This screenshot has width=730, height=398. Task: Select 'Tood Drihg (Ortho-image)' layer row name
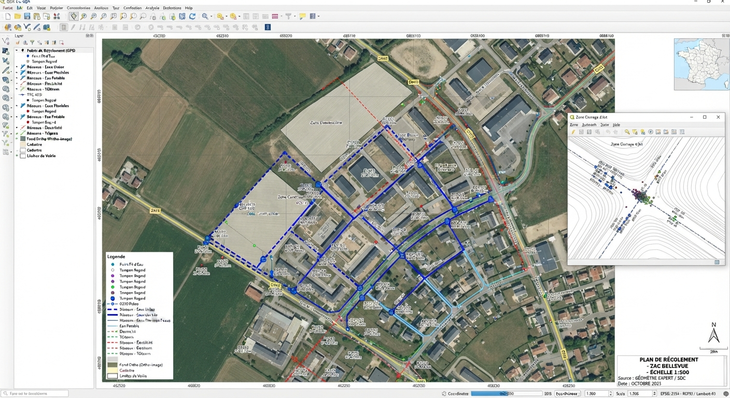49,139
